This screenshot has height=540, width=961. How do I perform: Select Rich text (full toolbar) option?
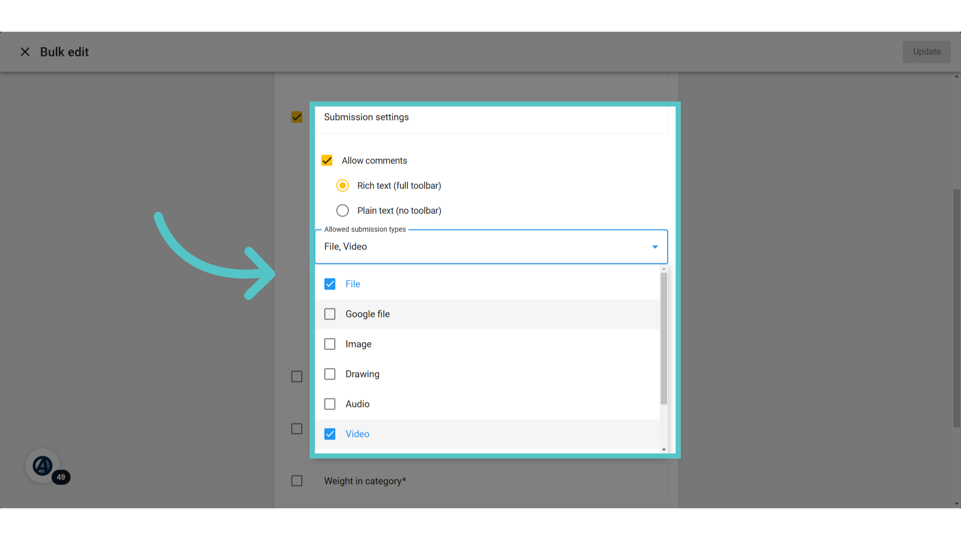342,185
